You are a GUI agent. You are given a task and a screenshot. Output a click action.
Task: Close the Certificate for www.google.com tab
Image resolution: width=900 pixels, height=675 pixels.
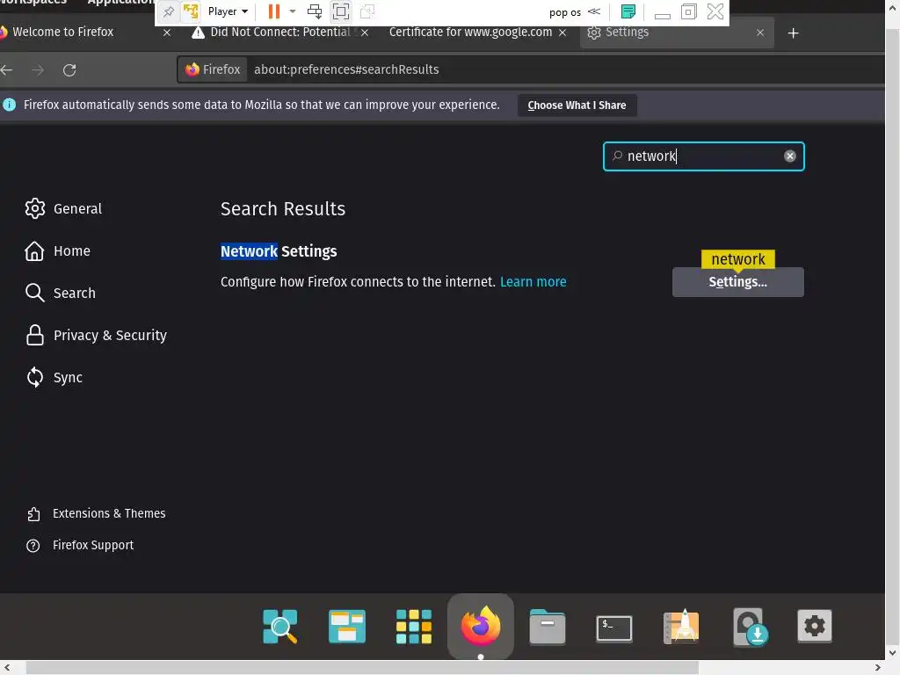click(x=562, y=33)
